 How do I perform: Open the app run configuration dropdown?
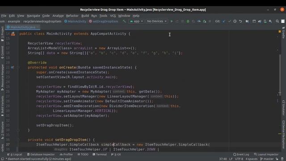pyautogui.click(x=136, y=21)
